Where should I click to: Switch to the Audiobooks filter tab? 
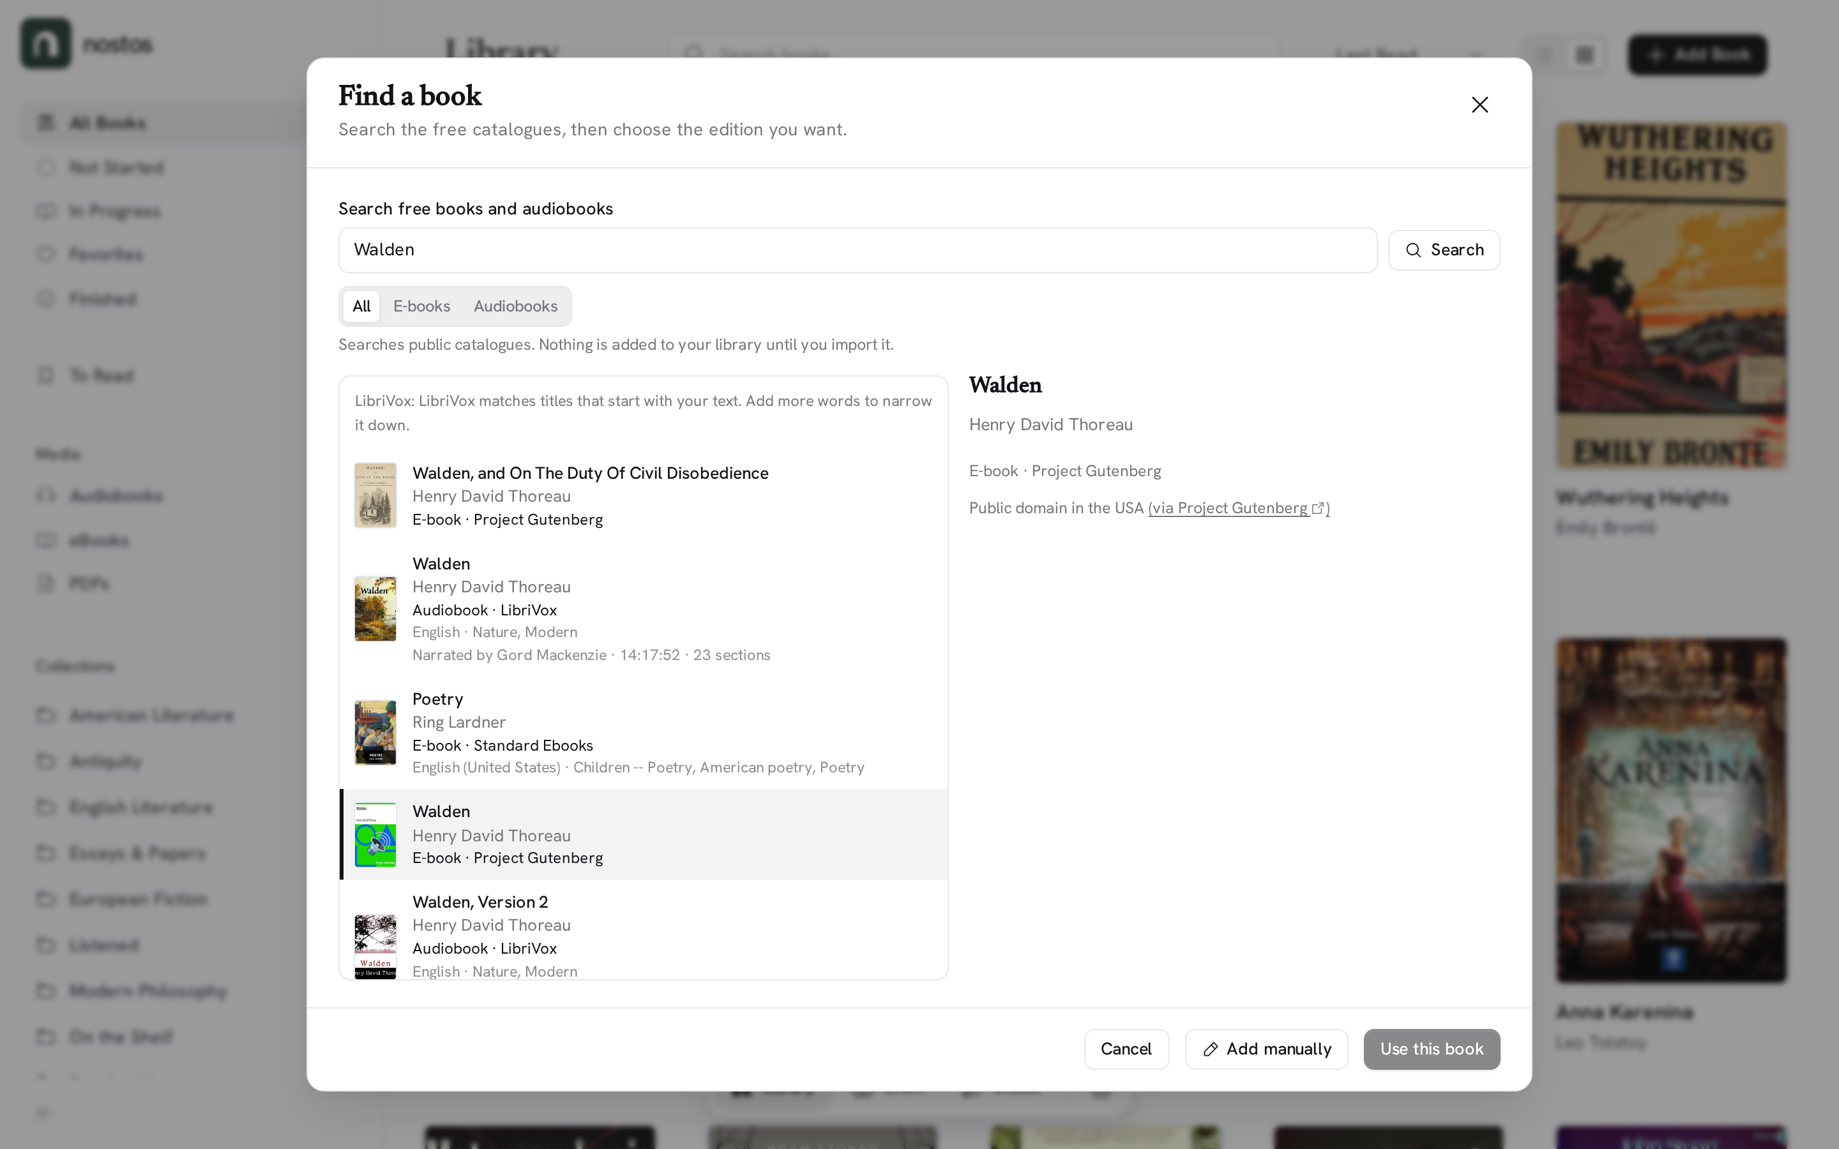pyautogui.click(x=515, y=306)
